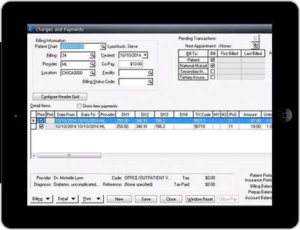Click the horizontal scrollbar thumb of detail grid
The width and height of the screenshot is (300, 230).
69,156
